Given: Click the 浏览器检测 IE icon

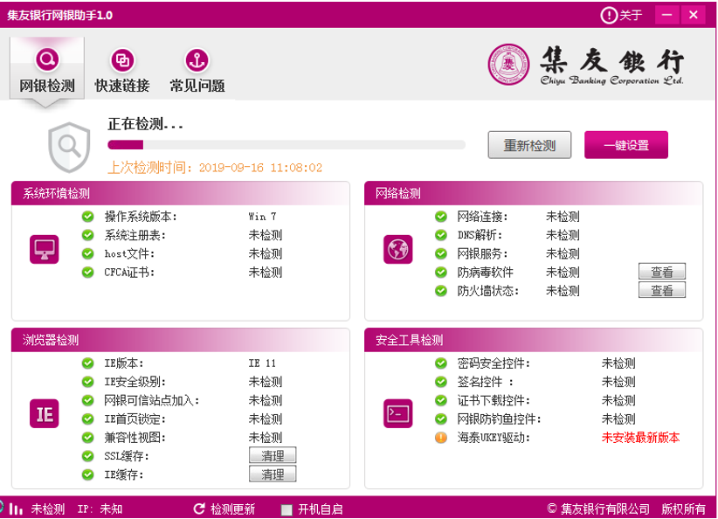Looking at the screenshot, I should click(x=45, y=413).
